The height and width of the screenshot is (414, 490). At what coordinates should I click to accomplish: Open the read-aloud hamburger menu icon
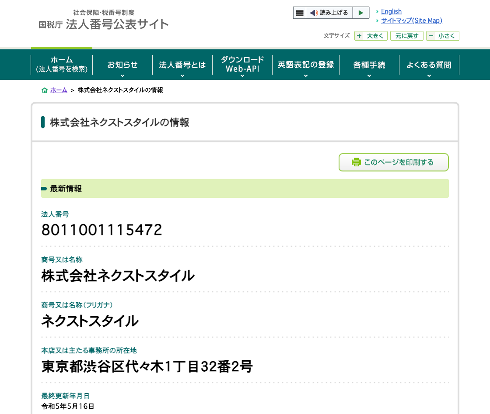pos(300,13)
